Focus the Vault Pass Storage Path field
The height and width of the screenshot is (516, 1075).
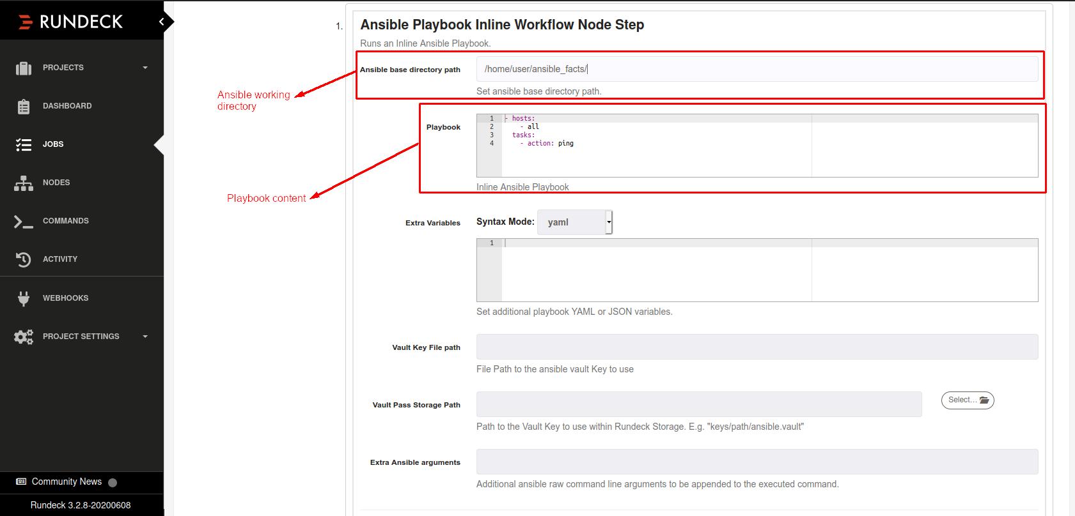699,404
